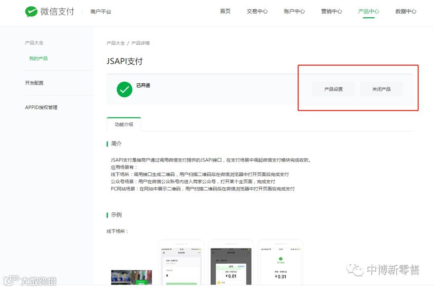Click the 简介 section heading
Viewport: 434px width, 289px height.
pos(116,144)
